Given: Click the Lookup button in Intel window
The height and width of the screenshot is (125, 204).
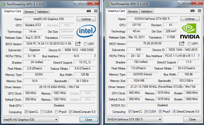Looking at the screenshot, I should pos(86,19).
